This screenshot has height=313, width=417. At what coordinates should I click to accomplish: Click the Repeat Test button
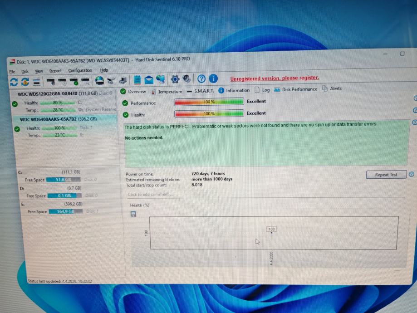pyautogui.click(x=386, y=175)
